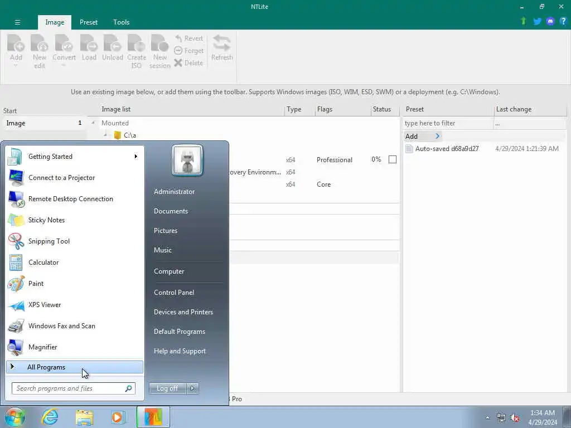Click the Search programs and files box
The height and width of the screenshot is (428, 571).
point(74,388)
